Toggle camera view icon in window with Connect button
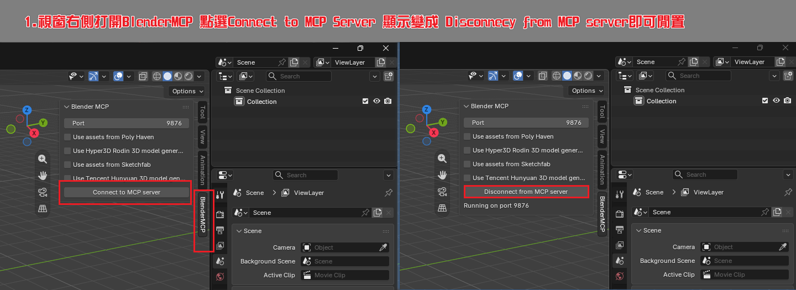This screenshot has width=796, height=290. point(42,192)
